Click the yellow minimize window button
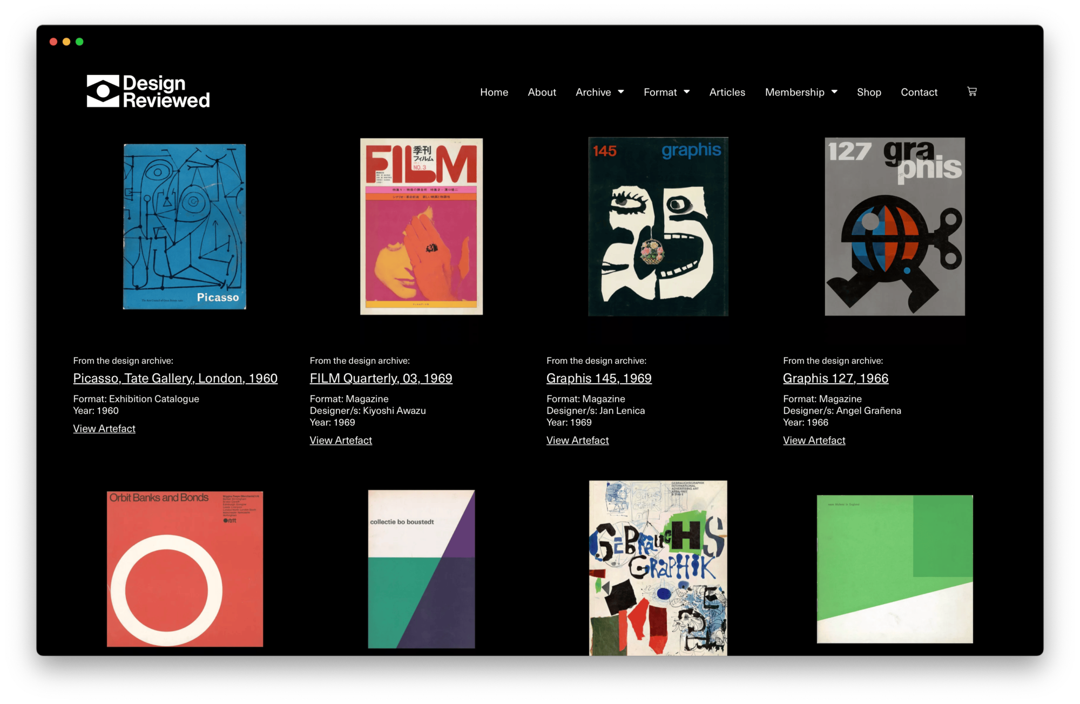Image resolution: width=1080 pixels, height=704 pixels. click(x=66, y=42)
